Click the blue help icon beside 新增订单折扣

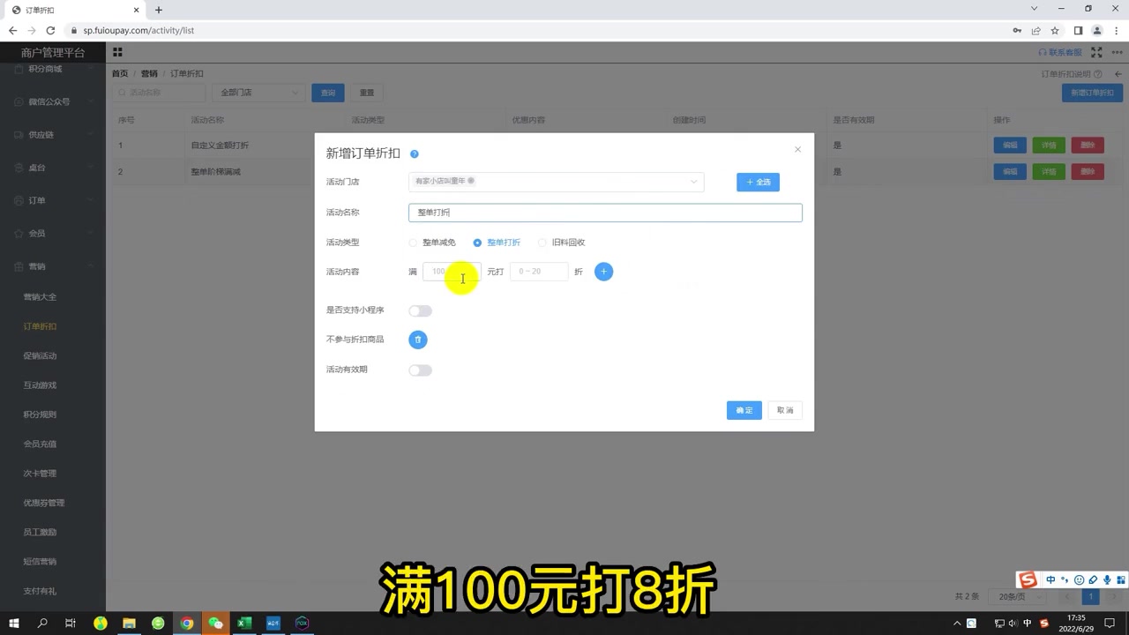415,154
